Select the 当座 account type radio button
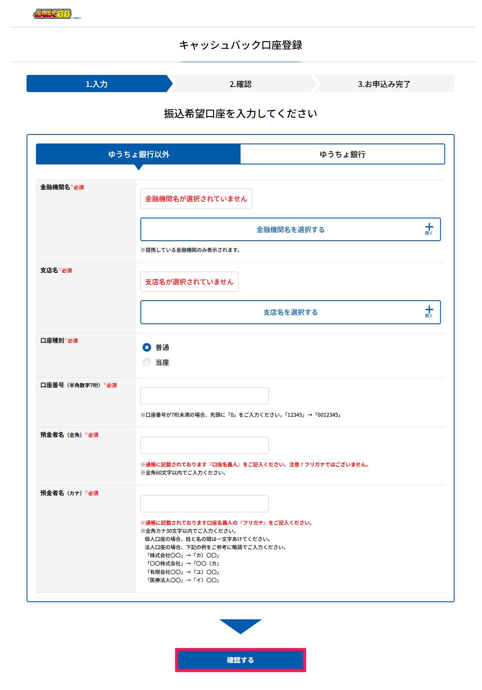 click(x=147, y=362)
